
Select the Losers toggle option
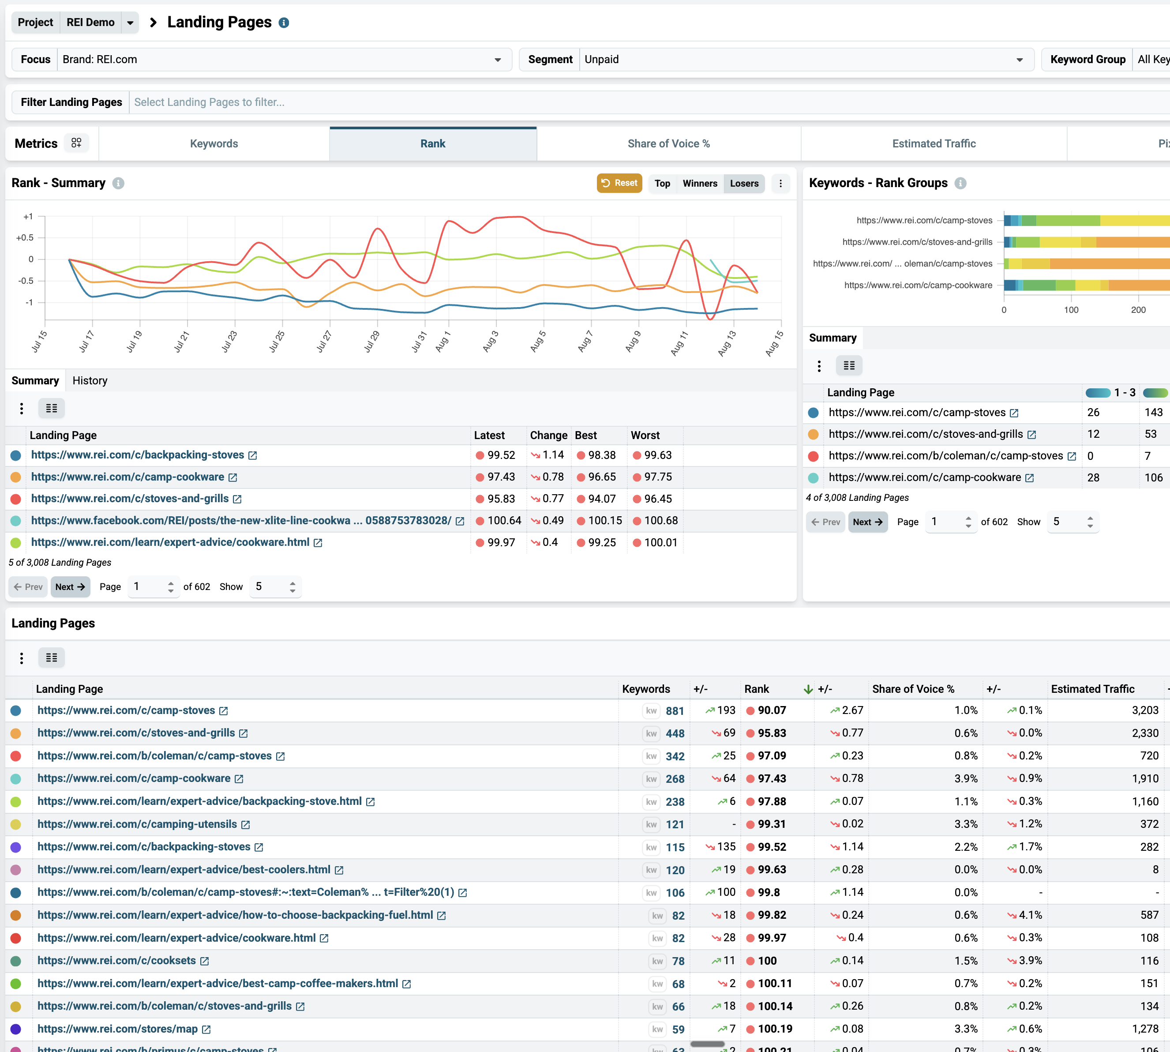pyautogui.click(x=743, y=183)
